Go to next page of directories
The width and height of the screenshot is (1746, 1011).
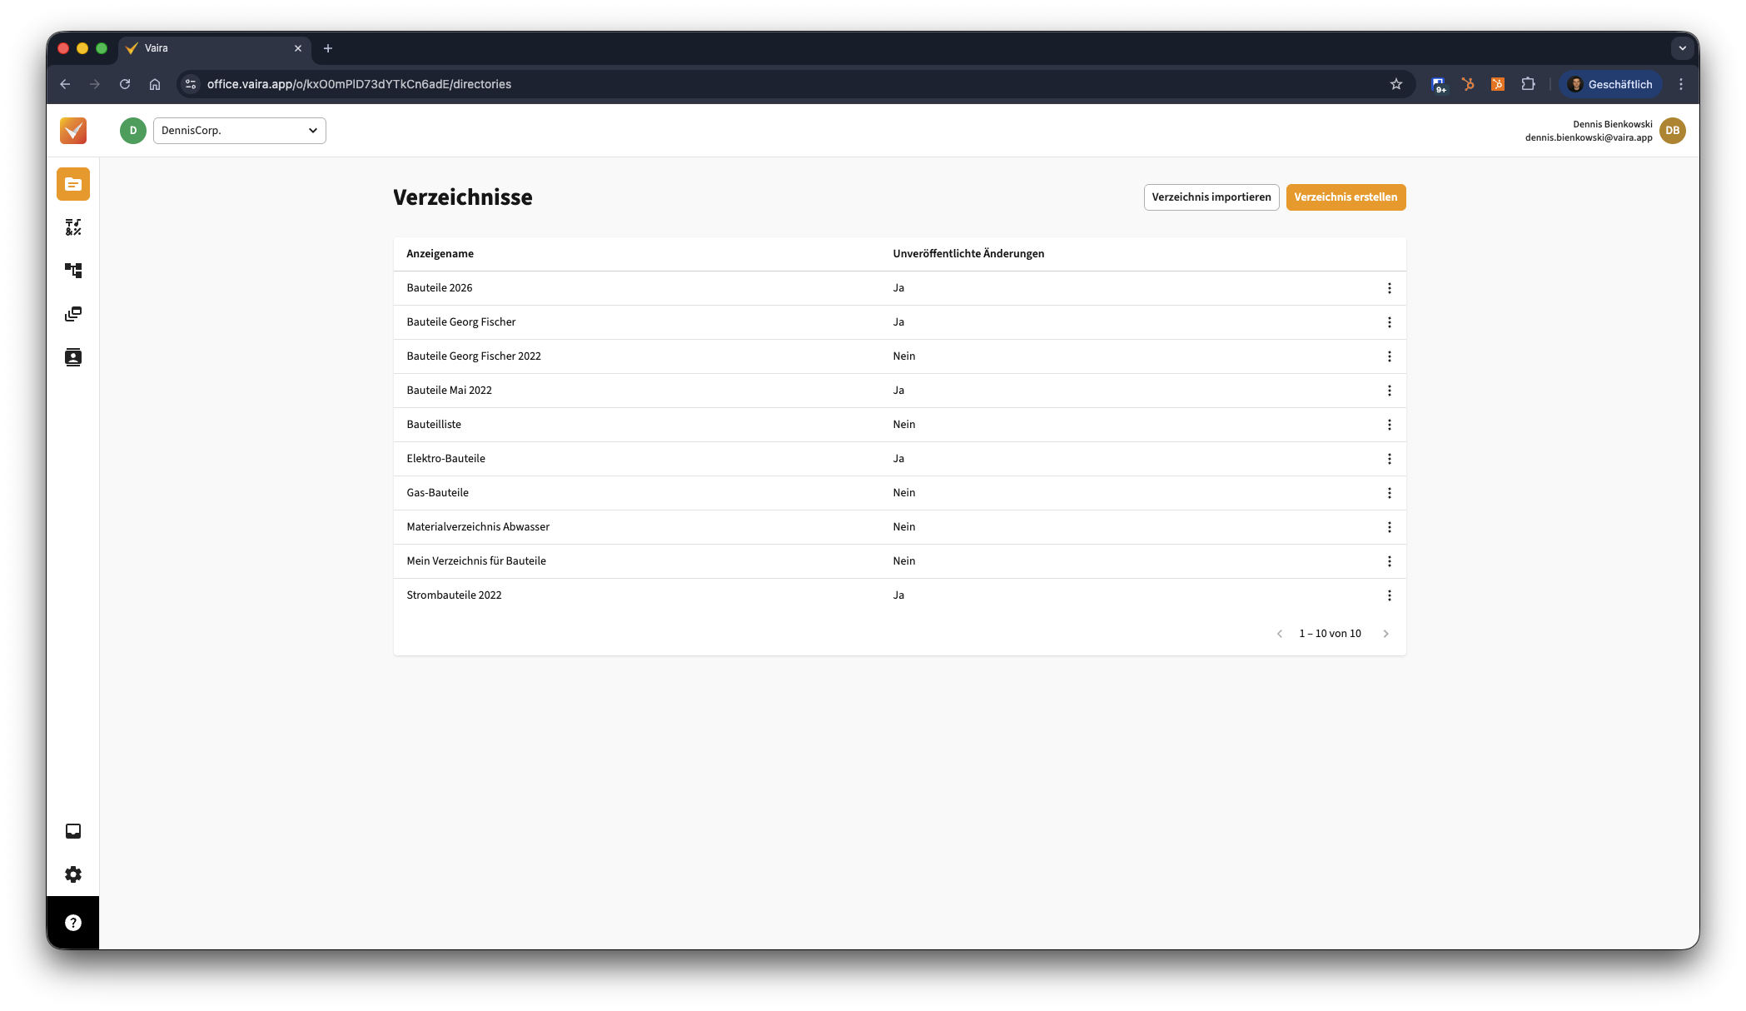point(1385,634)
